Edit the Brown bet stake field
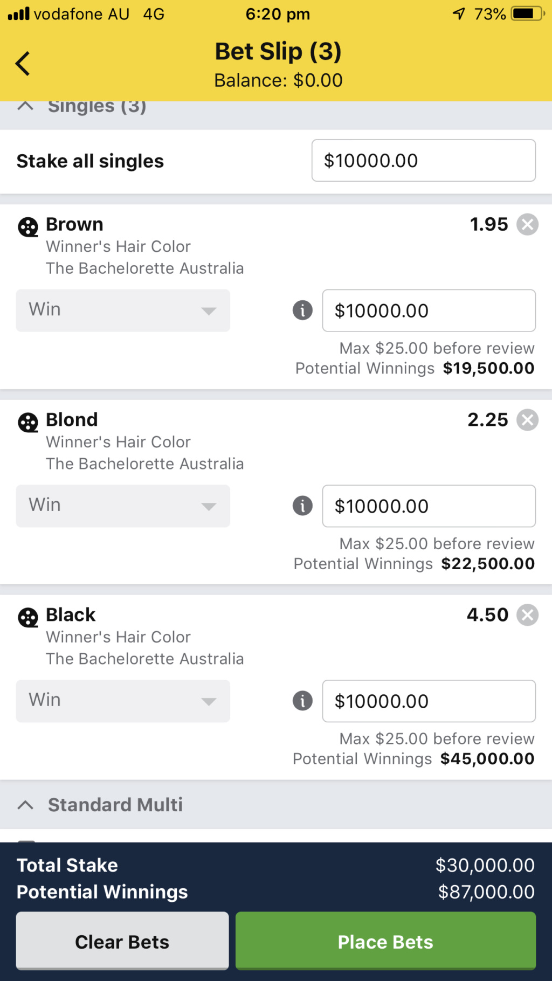The height and width of the screenshot is (981, 552). click(x=429, y=310)
